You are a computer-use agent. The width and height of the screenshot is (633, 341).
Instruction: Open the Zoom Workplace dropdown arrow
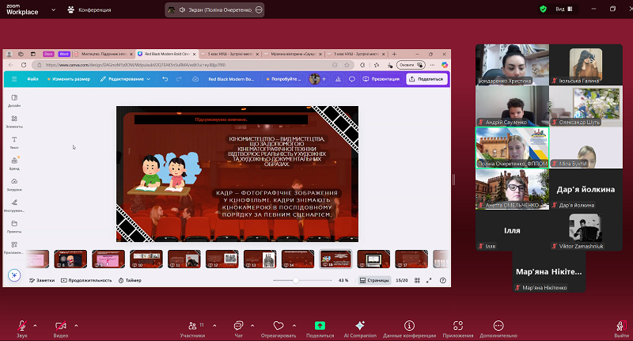coord(53,9)
